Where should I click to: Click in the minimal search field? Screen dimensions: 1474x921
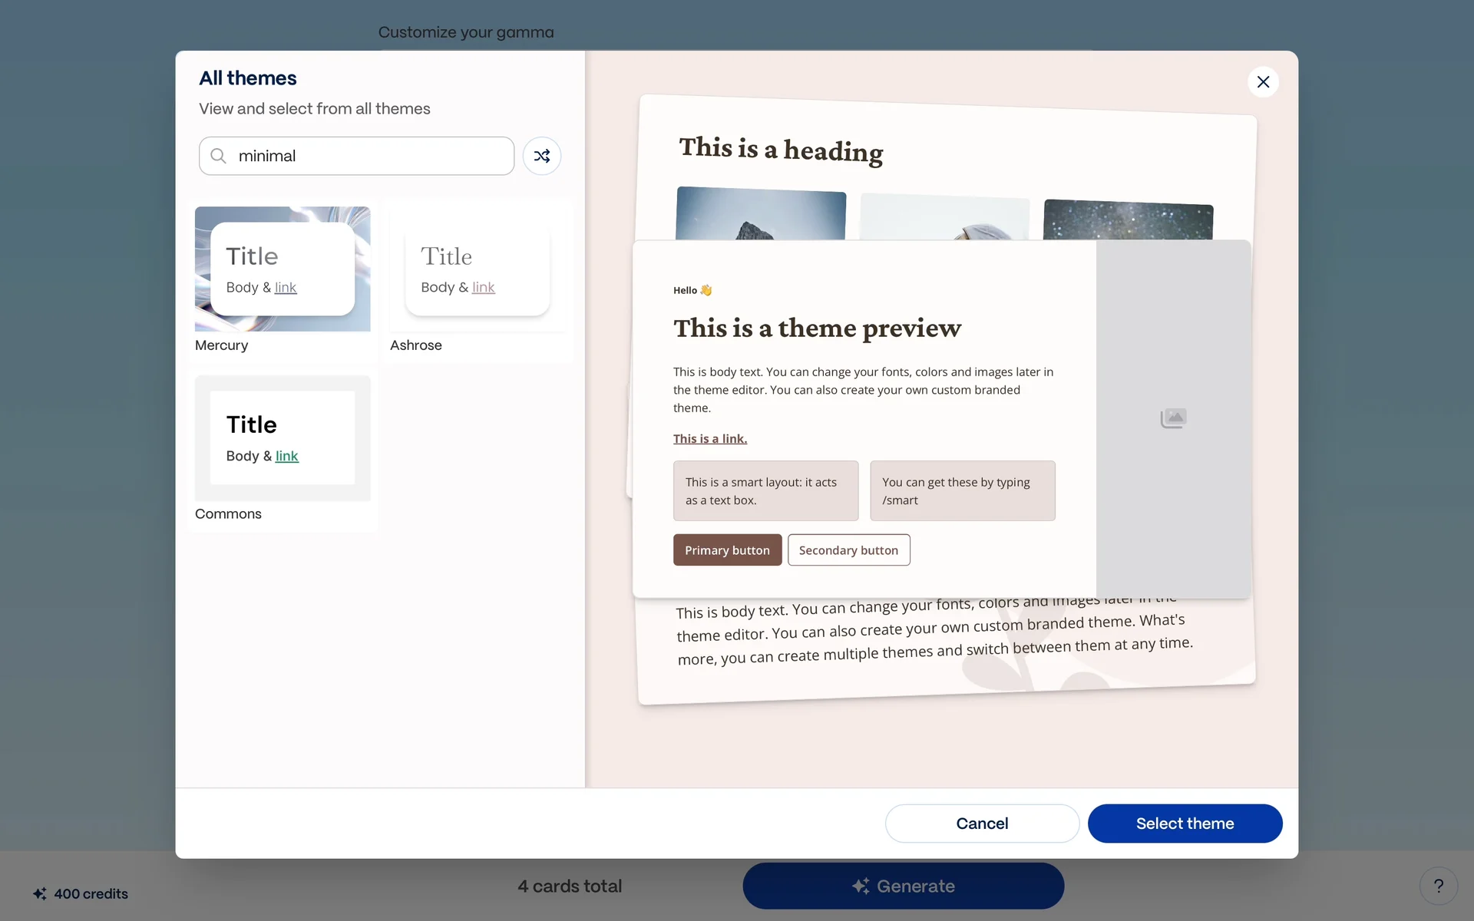point(368,156)
